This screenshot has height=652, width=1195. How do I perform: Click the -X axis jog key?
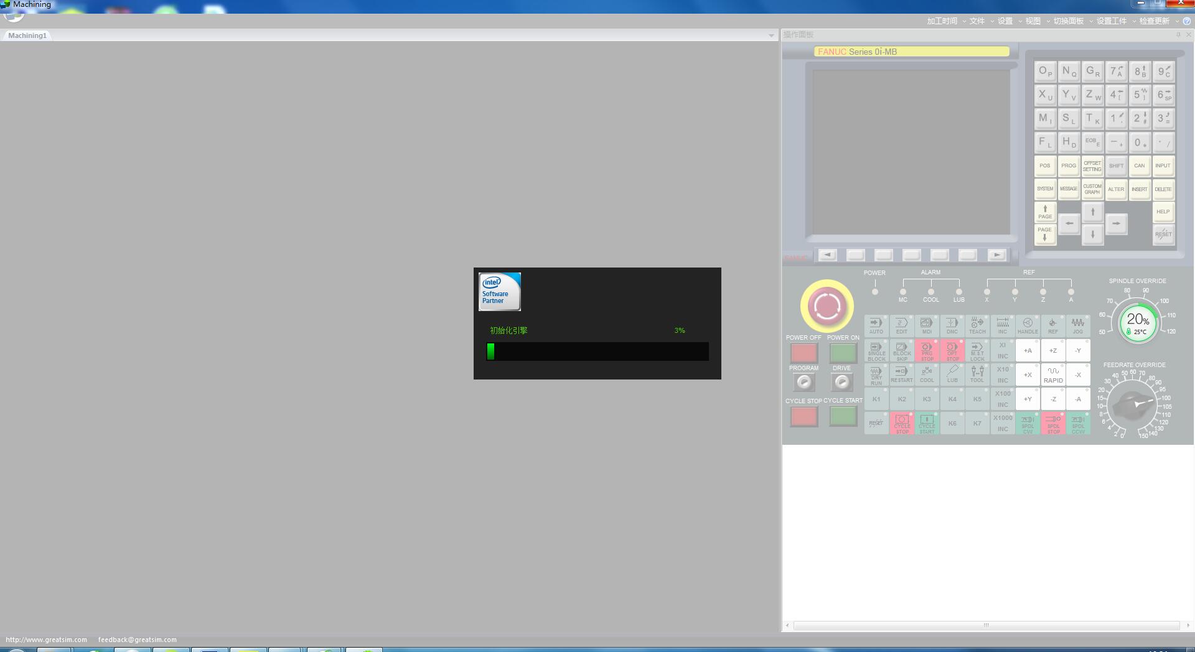pyautogui.click(x=1078, y=375)
